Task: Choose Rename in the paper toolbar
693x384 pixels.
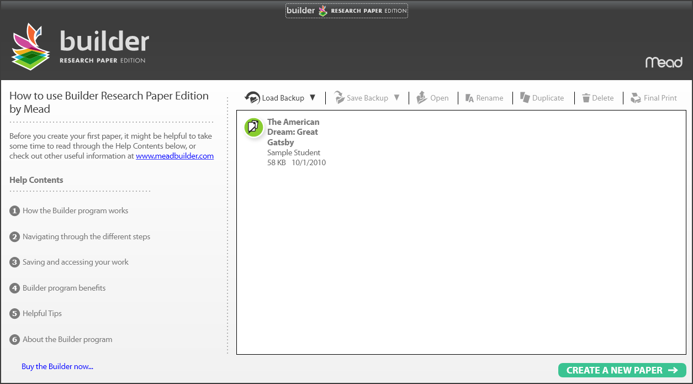Action: (490, 98)
